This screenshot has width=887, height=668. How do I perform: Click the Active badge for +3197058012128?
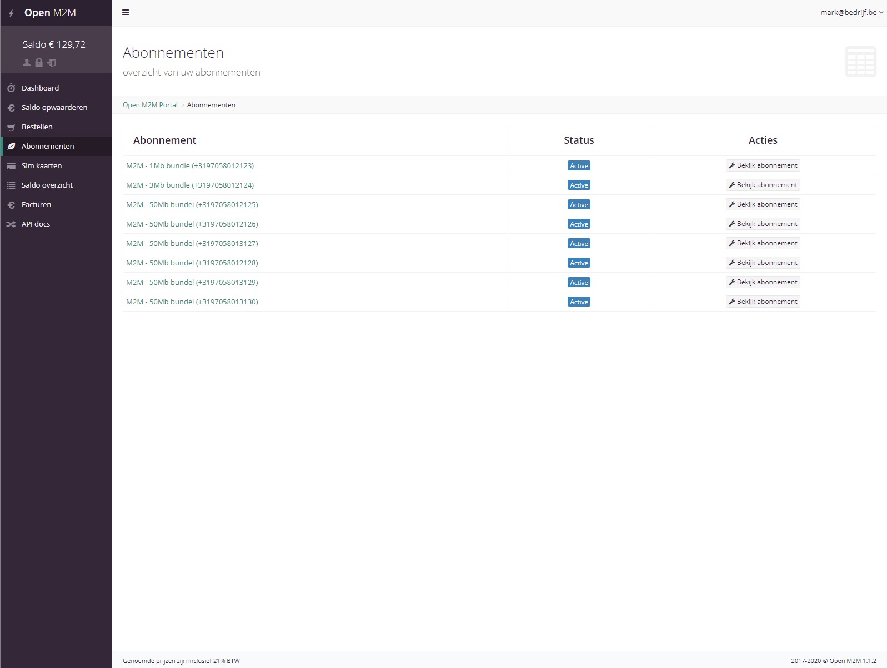point(579,263)
